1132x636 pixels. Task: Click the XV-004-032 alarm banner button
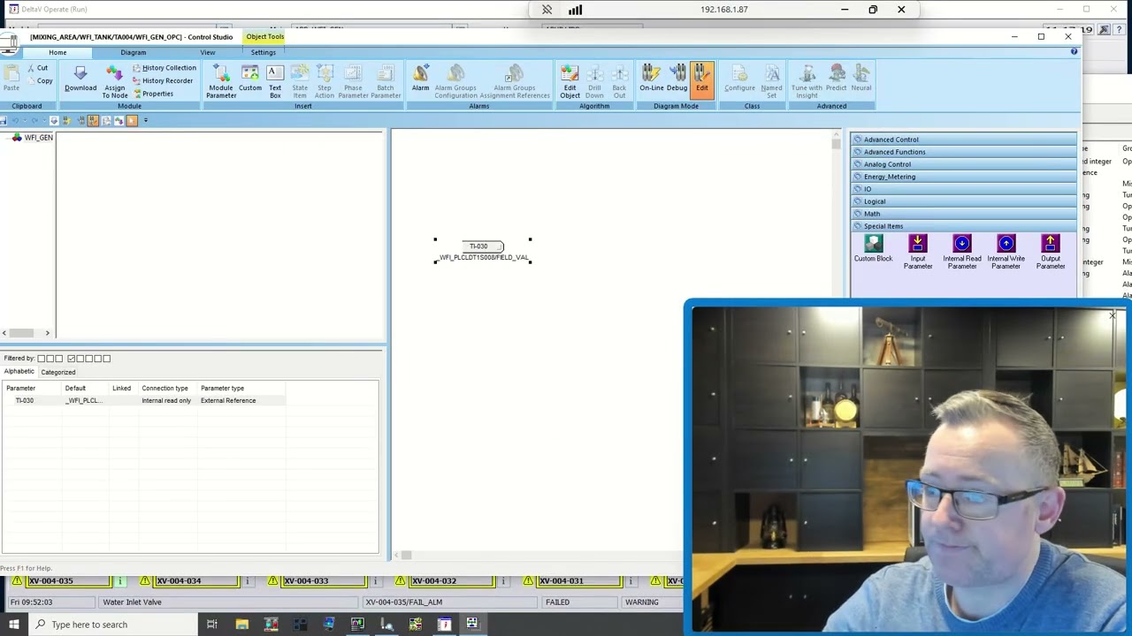pos(451,580)
